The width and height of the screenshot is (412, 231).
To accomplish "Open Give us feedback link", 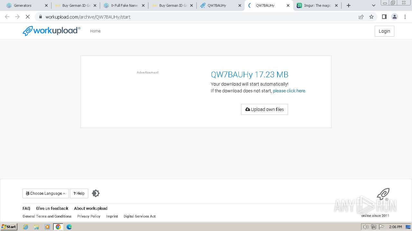I will click(52, 209).
